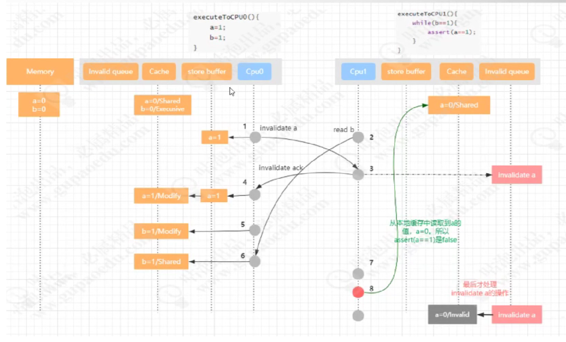This screenshot has height=342, width=566.
Task: Click the b=1/Shared cache box
Action: (x=161, y=261)
